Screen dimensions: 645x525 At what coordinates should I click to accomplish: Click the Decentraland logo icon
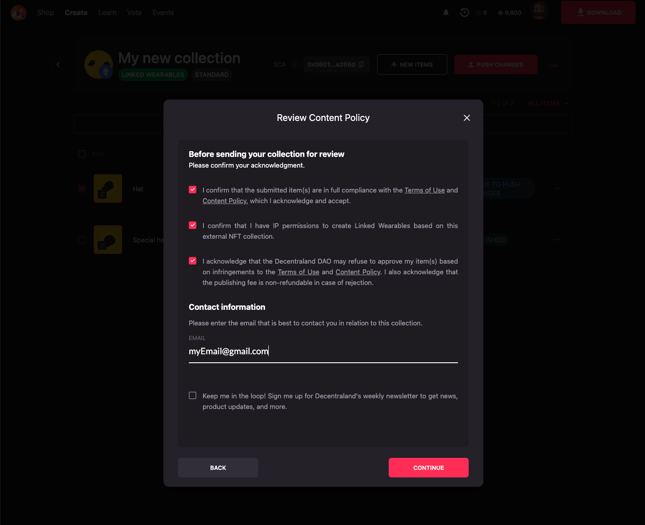point(19,12)
